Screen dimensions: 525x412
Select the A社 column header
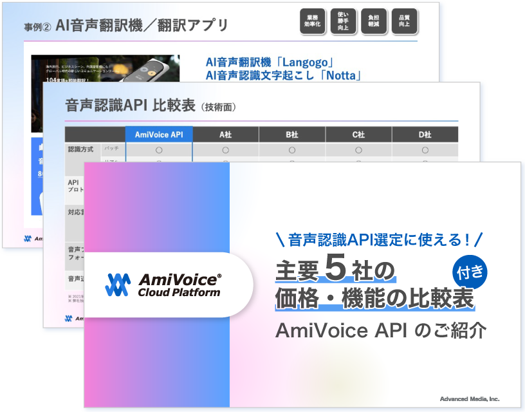click(x=225, y=135)
